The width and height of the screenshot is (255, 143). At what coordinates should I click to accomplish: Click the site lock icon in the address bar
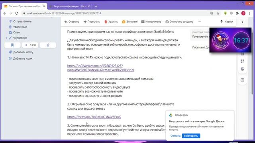click(x=24, y=13)
